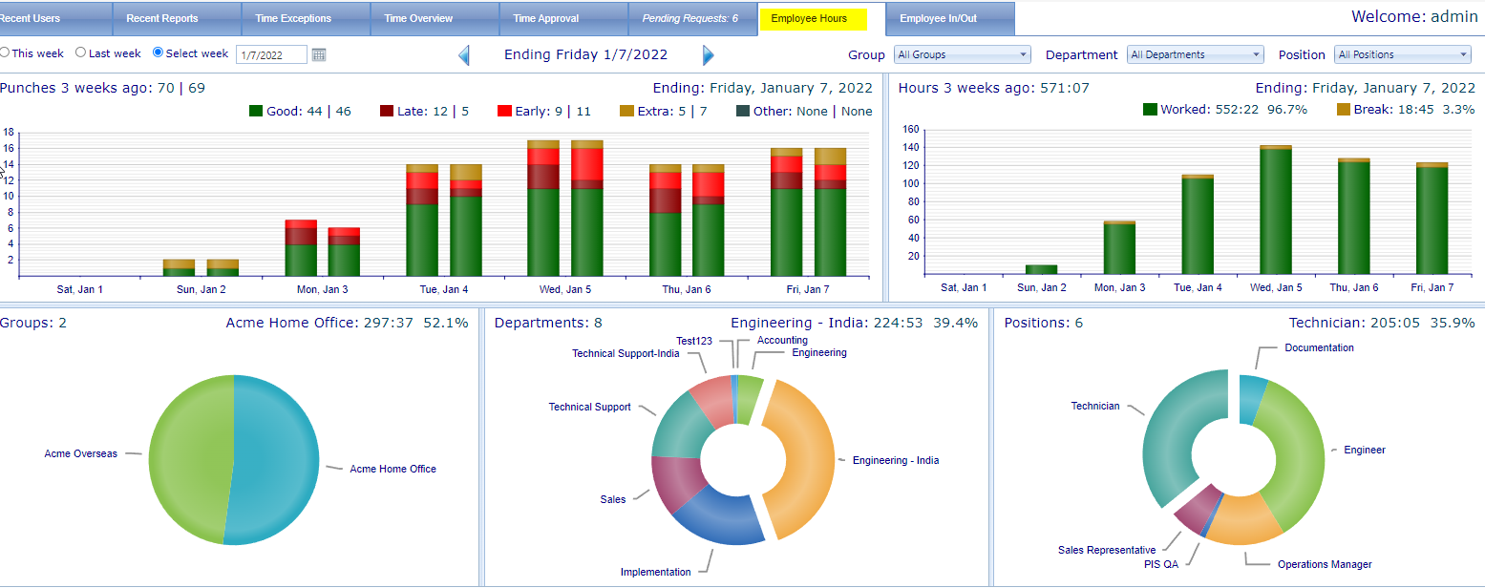
Task: Open the Recent Reports tab
Action: 177,18
